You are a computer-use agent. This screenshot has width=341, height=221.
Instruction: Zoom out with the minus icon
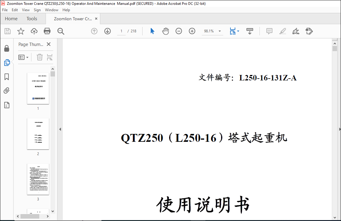click(179, 31)
